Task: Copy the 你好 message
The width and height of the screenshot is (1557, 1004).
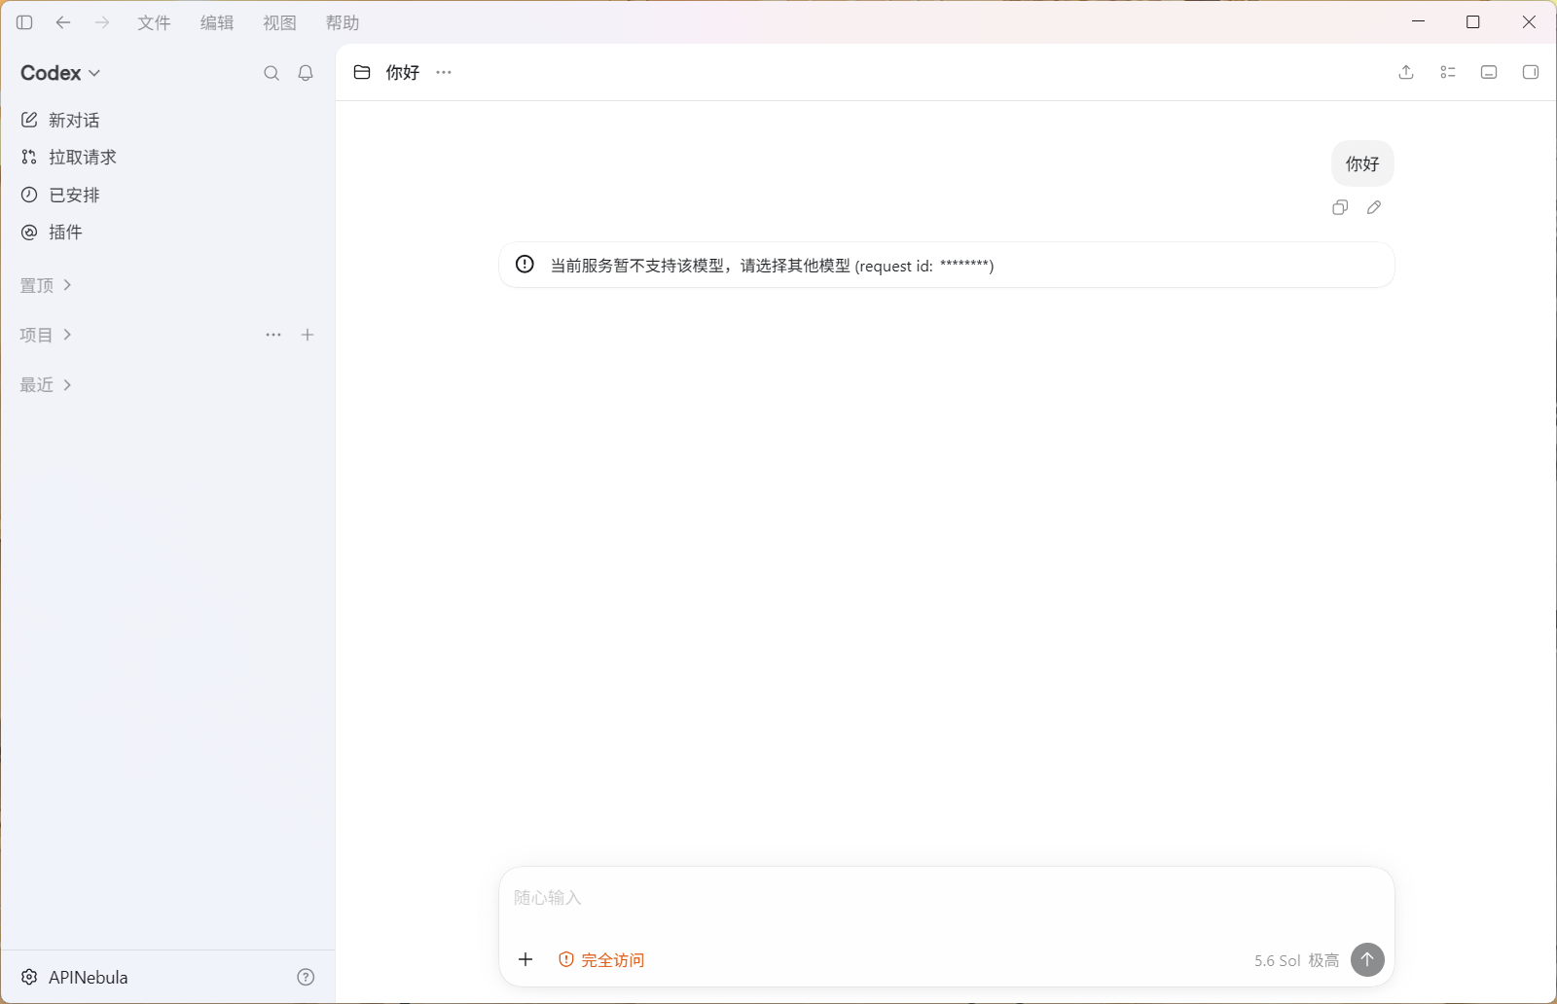Action: 1340,207
